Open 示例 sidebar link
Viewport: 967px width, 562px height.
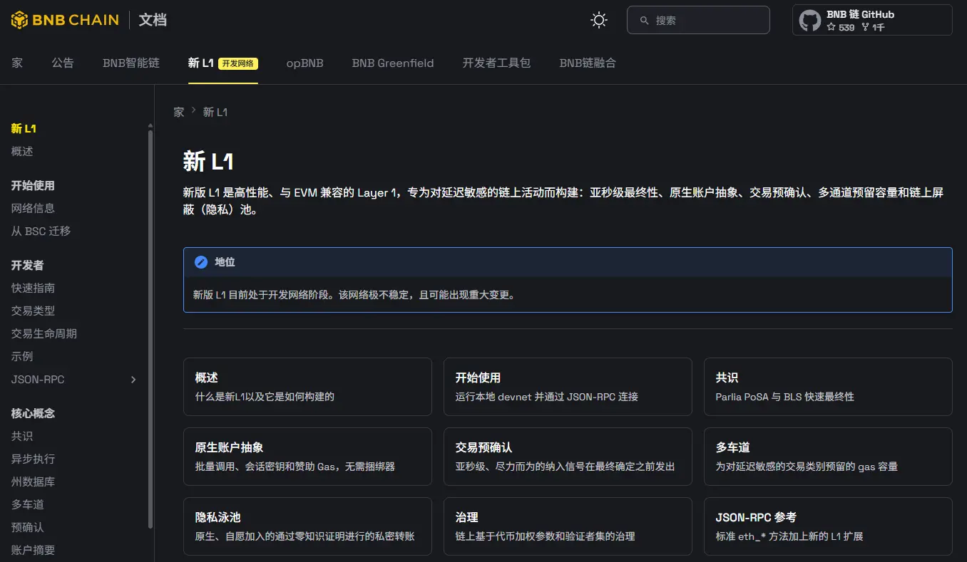click(22, 356)
